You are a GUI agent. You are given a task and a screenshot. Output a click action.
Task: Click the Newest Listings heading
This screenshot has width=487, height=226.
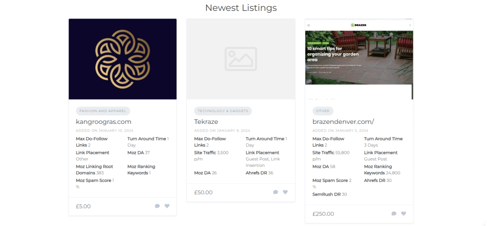click(241, 8)
